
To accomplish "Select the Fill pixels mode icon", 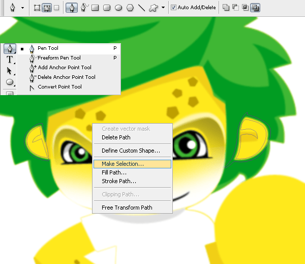I will point(56,8).
